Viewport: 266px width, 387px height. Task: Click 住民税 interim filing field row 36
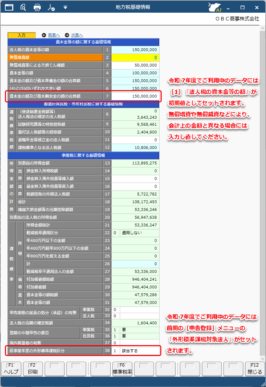tap(135, 336)
